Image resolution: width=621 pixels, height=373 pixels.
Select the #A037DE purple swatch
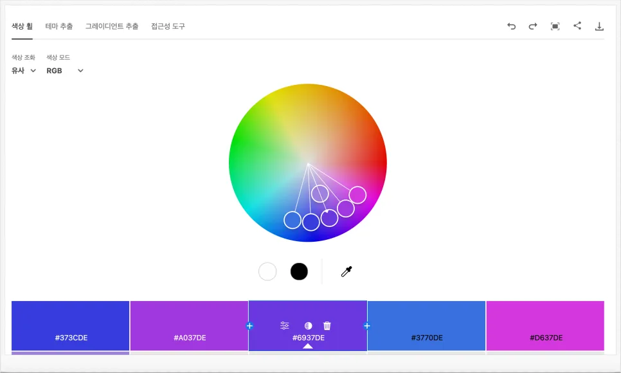point(189,326)
